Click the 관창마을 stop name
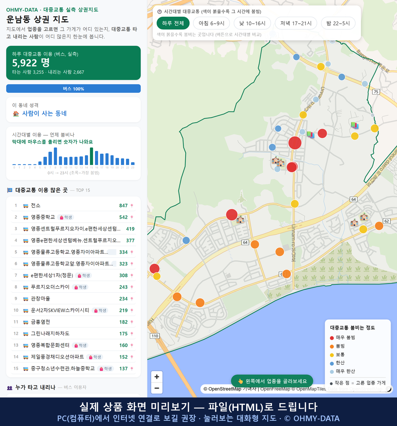397x426 pixels. (40, 299)
